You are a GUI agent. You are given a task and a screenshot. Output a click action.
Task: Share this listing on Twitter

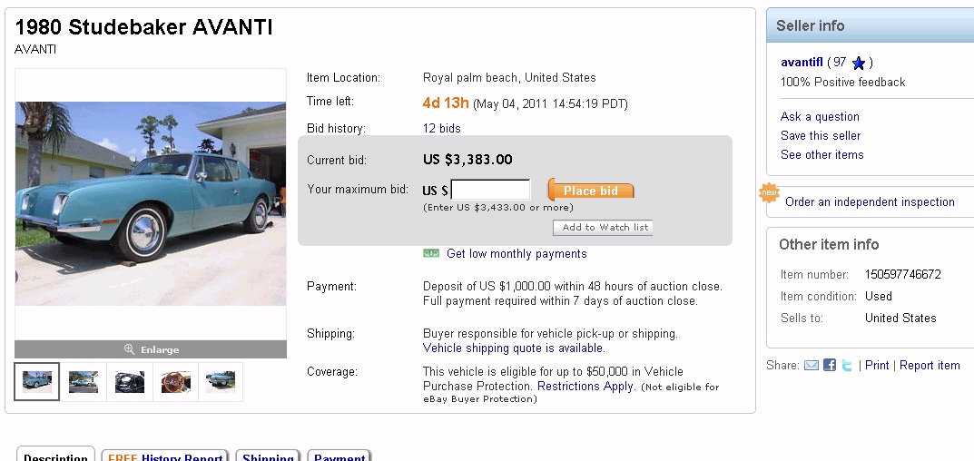click(847, 365)
